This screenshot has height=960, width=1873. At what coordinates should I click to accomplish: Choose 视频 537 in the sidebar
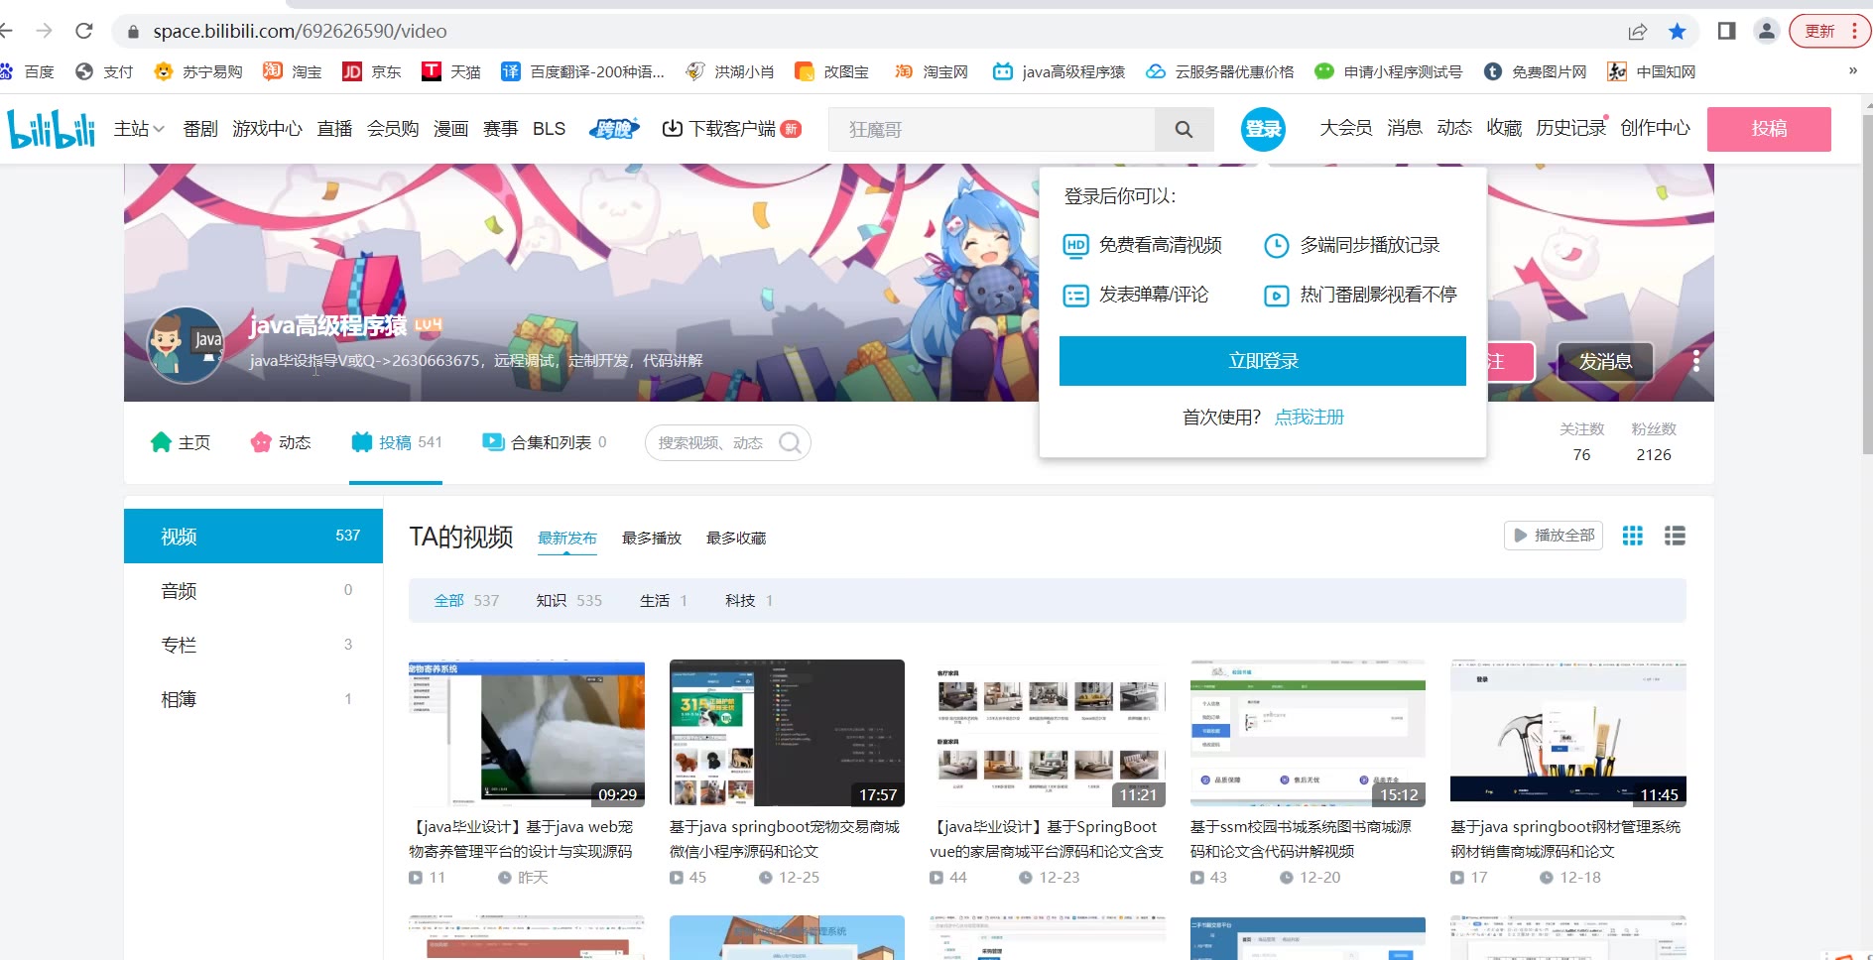pos(253,537)
